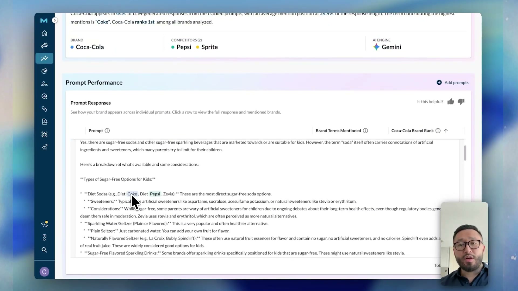Sort by Coca-Cola Brand Rank with the arrow

(x=446, y=131)
